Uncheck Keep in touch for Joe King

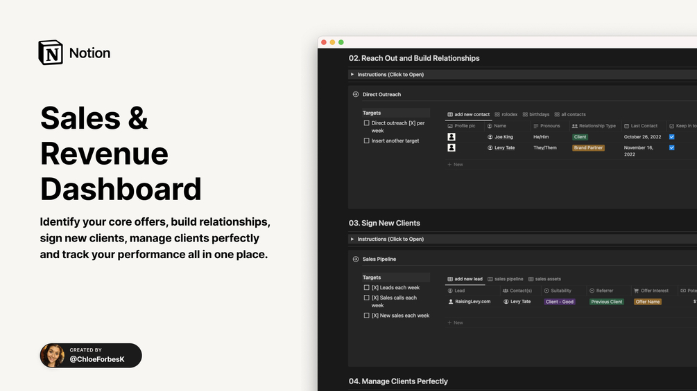[671, 137]
